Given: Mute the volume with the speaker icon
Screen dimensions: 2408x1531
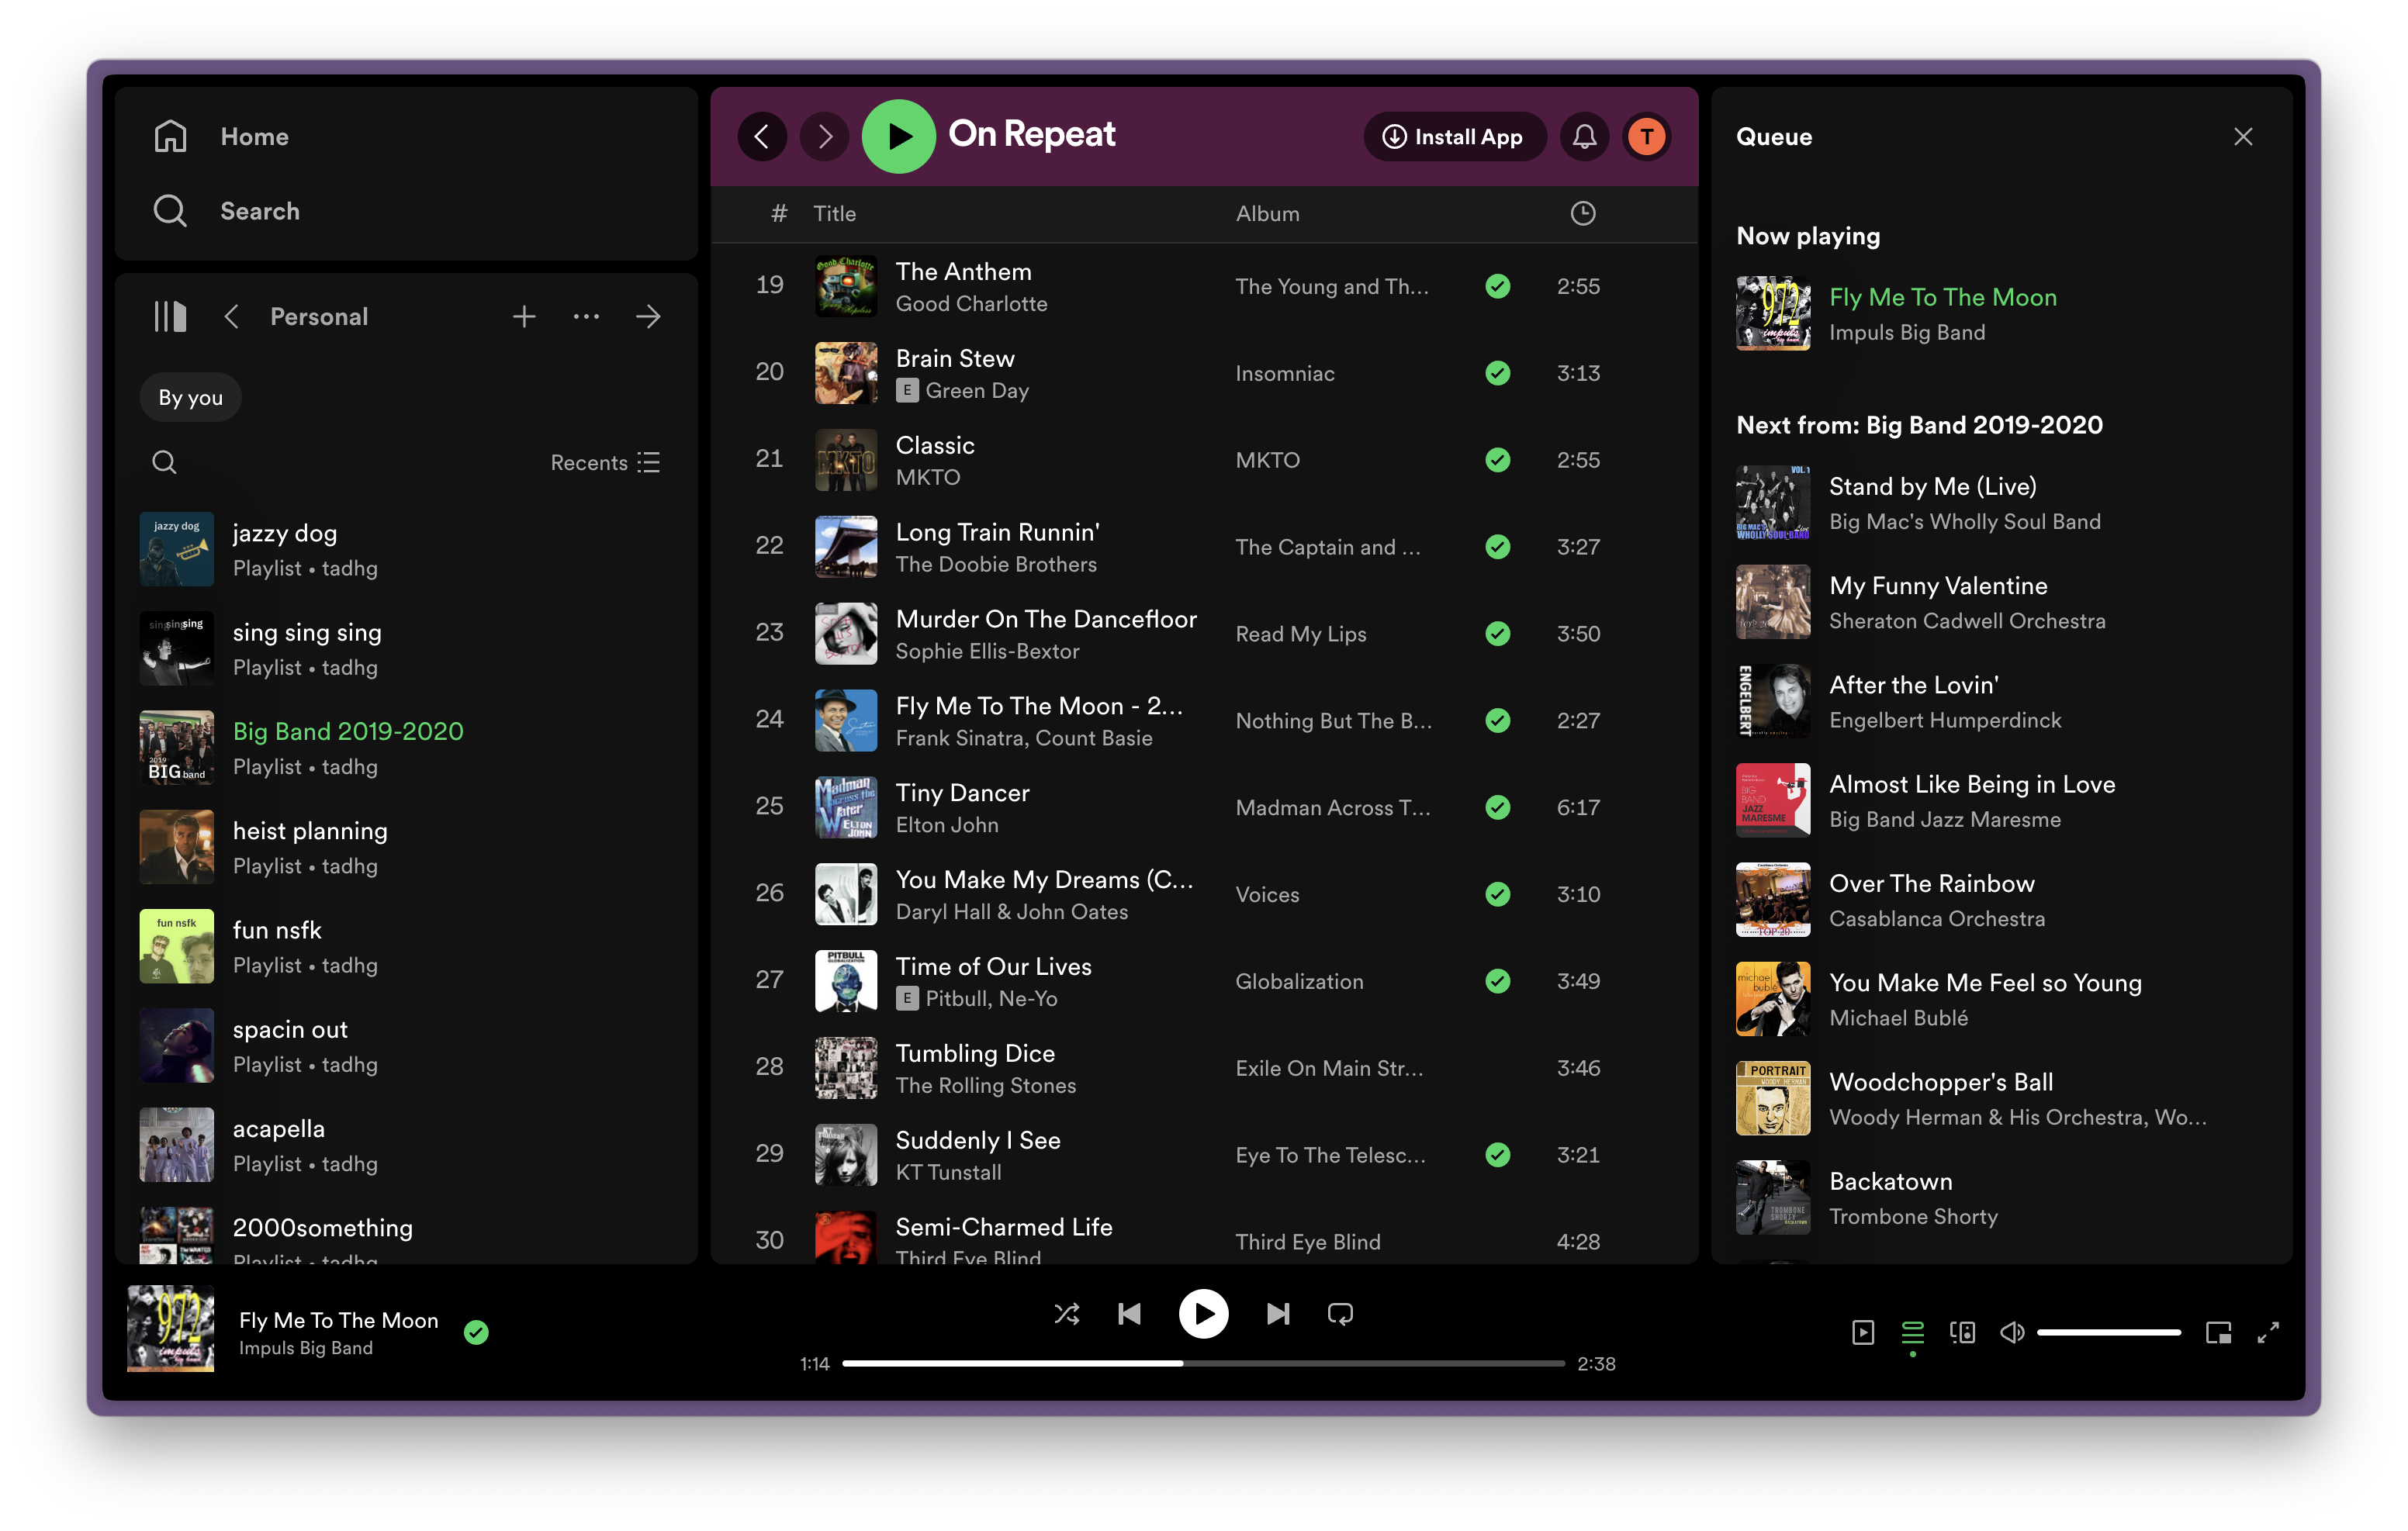Looking at the screenshot, I should (x=2012, y=1332).
